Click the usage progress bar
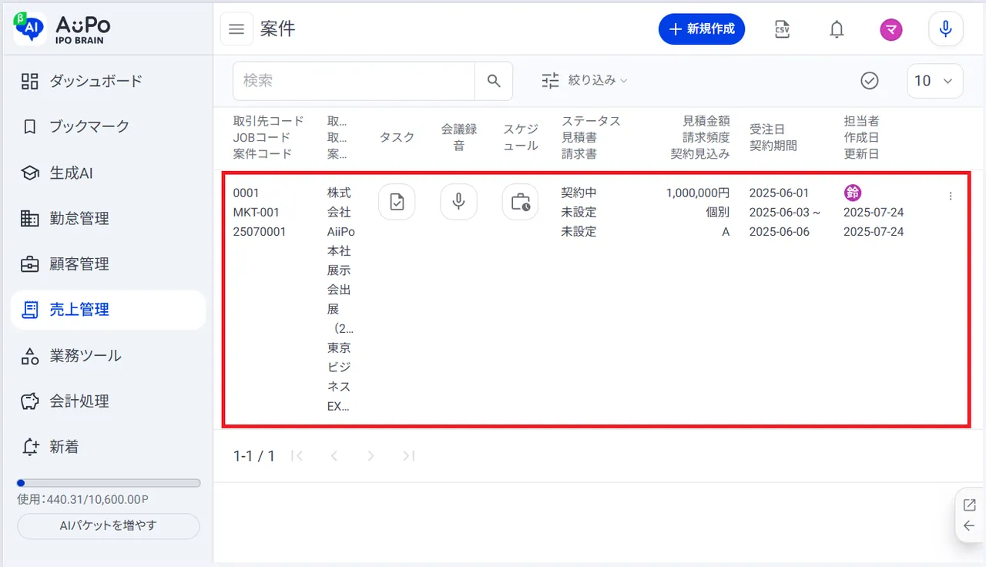 (x=109, y=483)
